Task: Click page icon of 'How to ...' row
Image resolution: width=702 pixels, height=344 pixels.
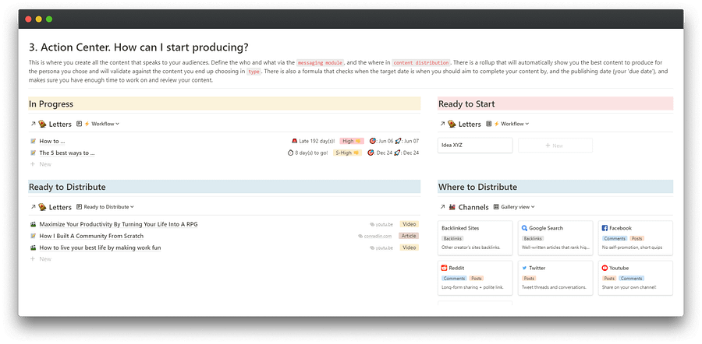Action: [33, 141]
